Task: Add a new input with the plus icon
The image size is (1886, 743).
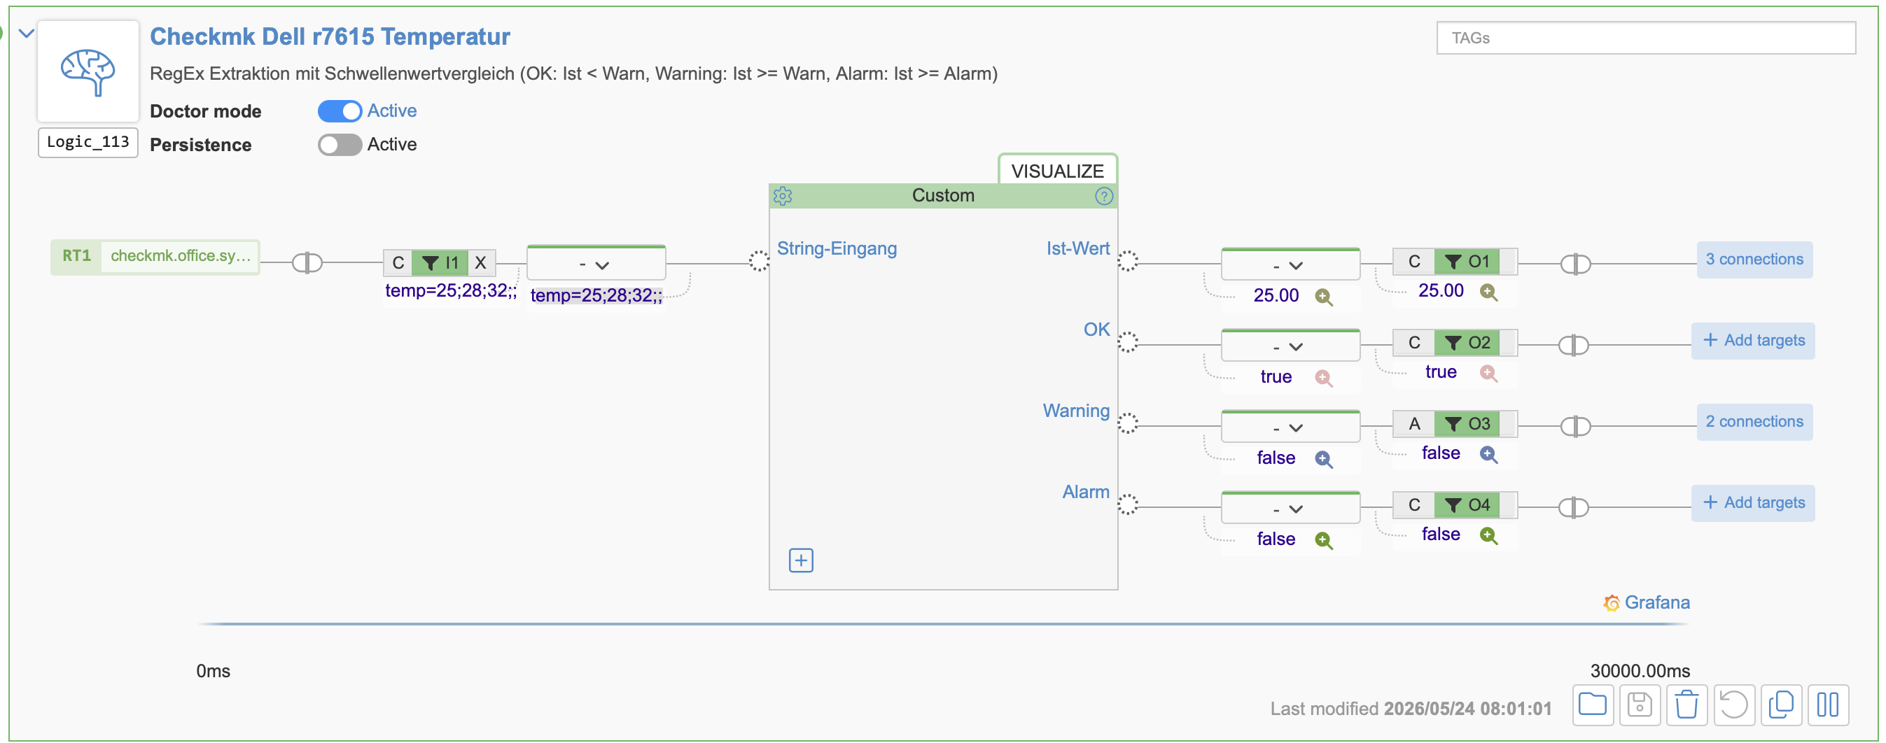Action: (x=801, y=560)
